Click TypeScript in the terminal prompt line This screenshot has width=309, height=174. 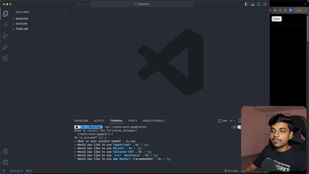pos(122,145)
